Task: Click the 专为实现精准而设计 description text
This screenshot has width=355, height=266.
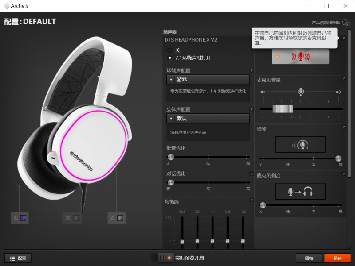Action: [208, 91]
